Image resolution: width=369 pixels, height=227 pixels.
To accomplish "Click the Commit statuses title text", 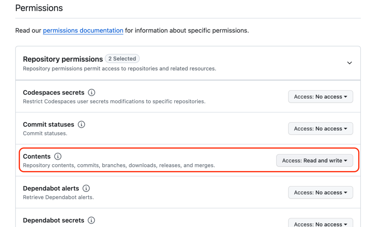I will pos(48,124).
